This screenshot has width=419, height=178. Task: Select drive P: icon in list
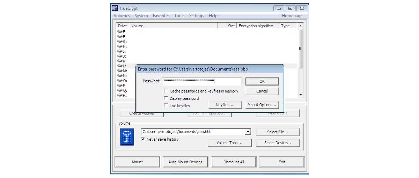pos(119,85)
